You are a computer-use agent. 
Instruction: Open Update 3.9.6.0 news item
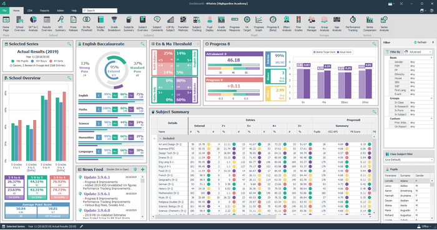pos(97,211)
